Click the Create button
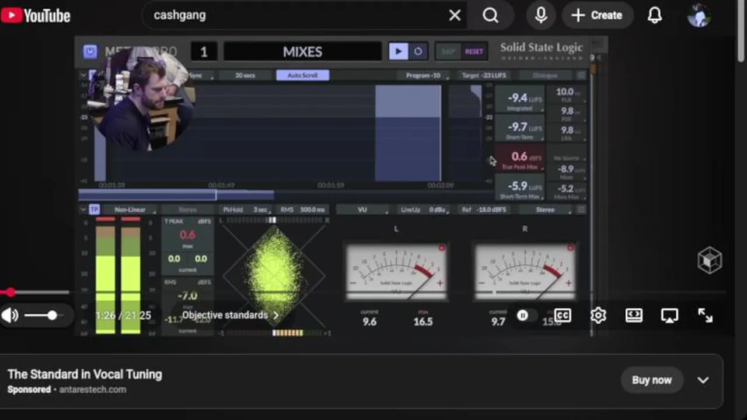747x420 pixels. click(x=597, y=16)
